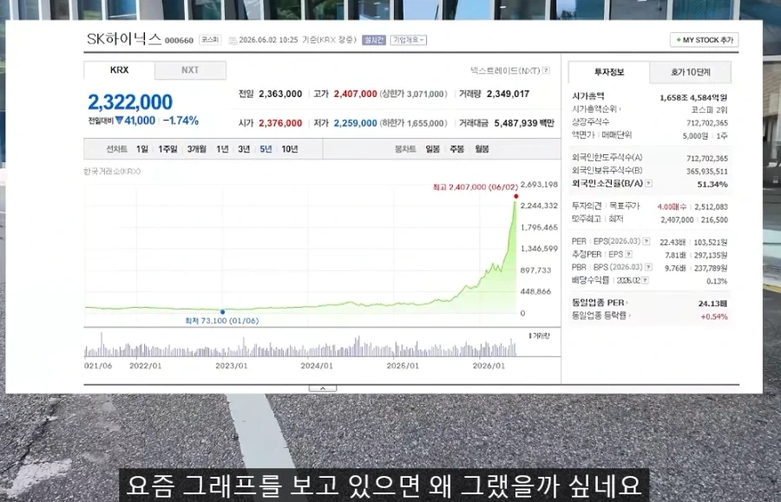Expand the 시가총액순위 arrow link
Viewport: 781px width, 502px height.
(x=596, y=109)
